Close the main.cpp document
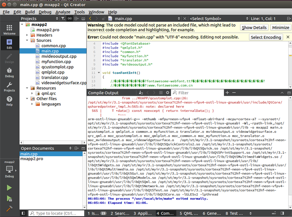The image size is (292, 217). point(184,18)
